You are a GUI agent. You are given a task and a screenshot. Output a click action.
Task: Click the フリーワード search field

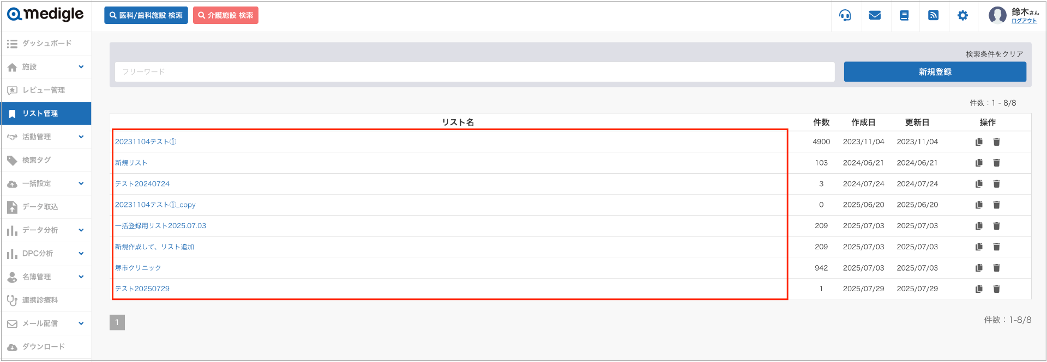point(474,72)
